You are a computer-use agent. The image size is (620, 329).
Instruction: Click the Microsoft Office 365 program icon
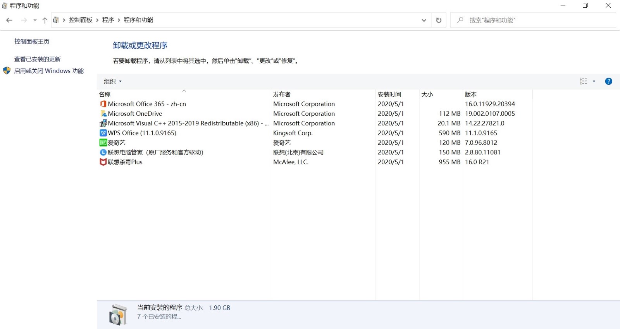click(103, 104)
